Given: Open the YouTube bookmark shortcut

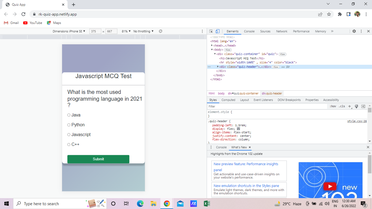Looking at the screenshot, I should pyautogui.click(x=32, y=23).
